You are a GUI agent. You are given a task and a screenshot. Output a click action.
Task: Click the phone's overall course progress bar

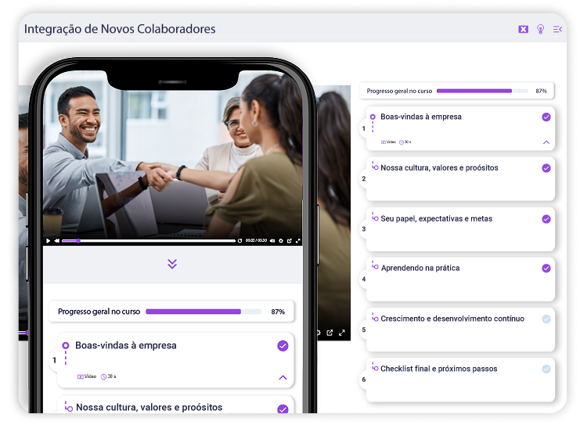(204, 312)
